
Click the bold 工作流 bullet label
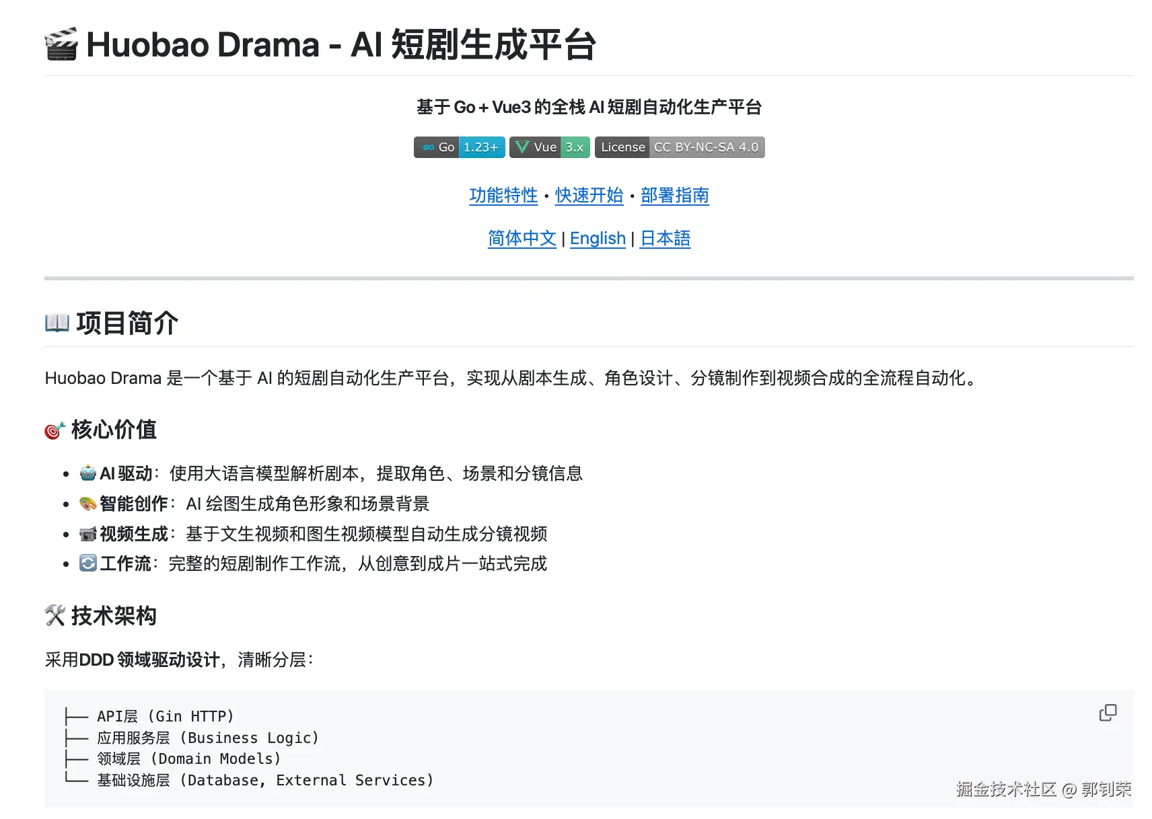coord(125,563)
